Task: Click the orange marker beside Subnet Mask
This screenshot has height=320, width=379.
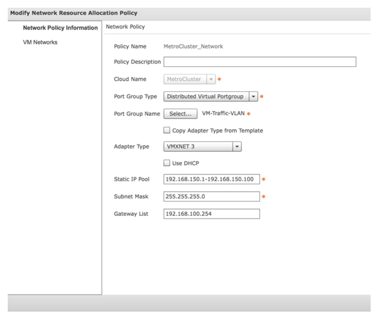Action: (x=264, y=197)
